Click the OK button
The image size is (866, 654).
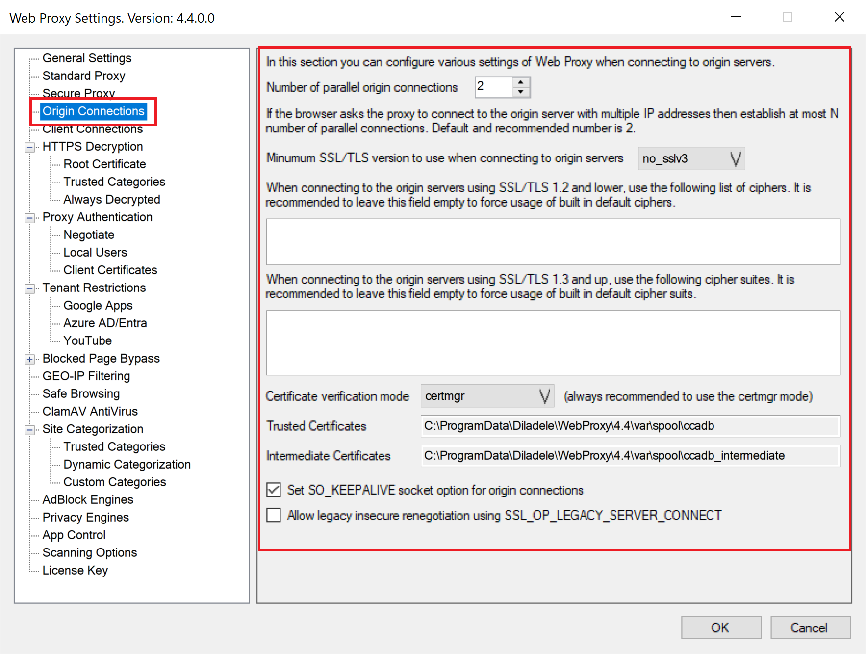point(721,628)
